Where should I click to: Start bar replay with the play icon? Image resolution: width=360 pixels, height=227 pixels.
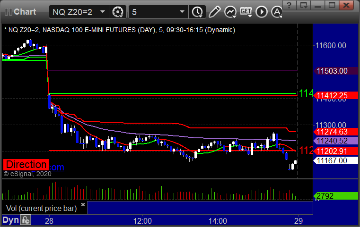(x=262, y=12)
